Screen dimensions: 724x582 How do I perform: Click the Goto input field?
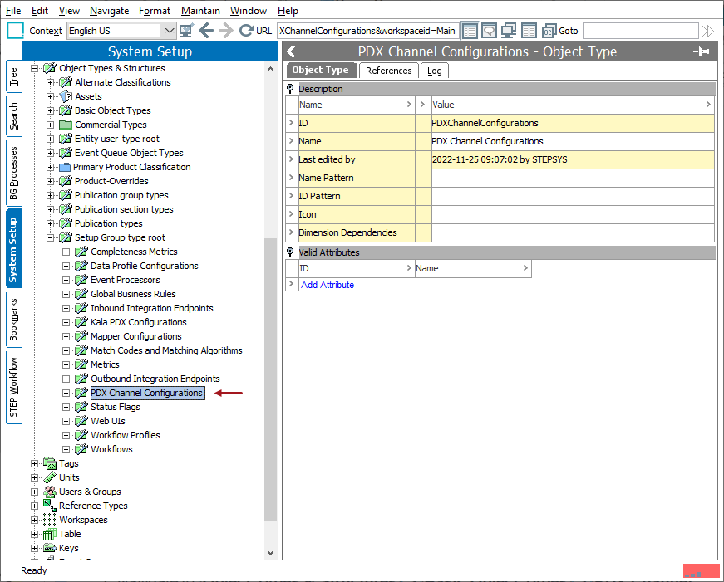click(640, 31)
